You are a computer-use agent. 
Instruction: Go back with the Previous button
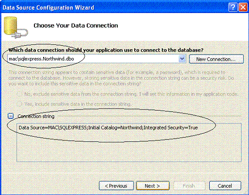116,186
